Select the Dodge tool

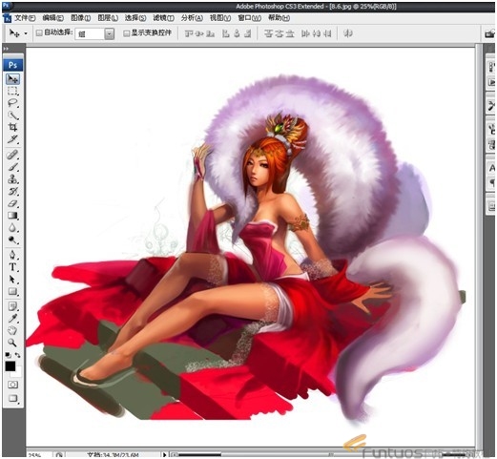point(12,240)
